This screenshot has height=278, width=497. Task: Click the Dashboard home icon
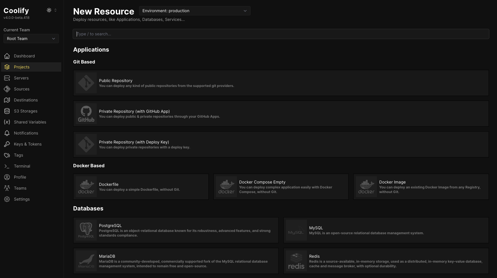point(7,56)
